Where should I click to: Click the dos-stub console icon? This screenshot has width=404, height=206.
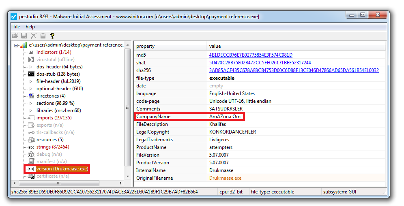(31, 74)
